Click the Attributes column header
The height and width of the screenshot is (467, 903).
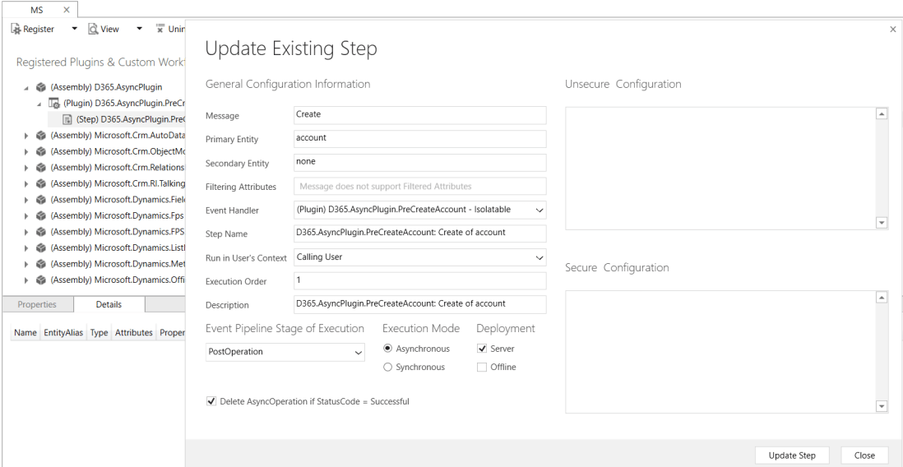point(133,332)
